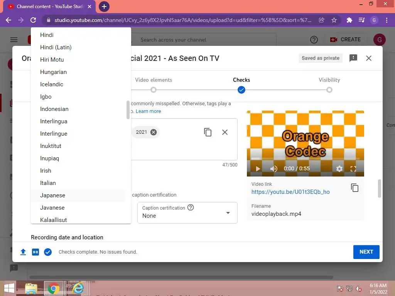
Task: Go to Checks step
Action: (x=241, y=85)
